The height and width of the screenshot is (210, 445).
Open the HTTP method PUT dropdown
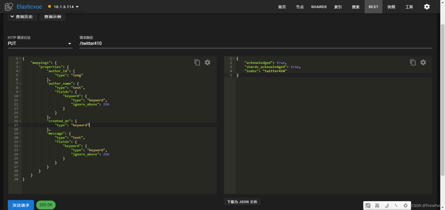pyautogui.click(x=40, y=44)
